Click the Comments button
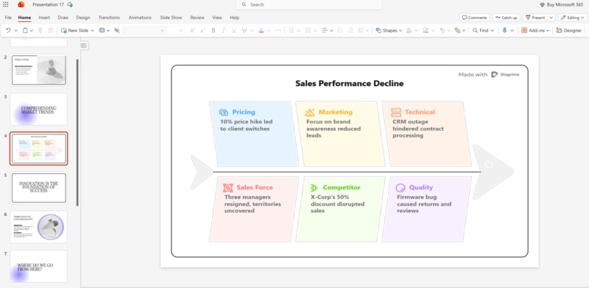The image size is (589, 288). click(474, 18)
